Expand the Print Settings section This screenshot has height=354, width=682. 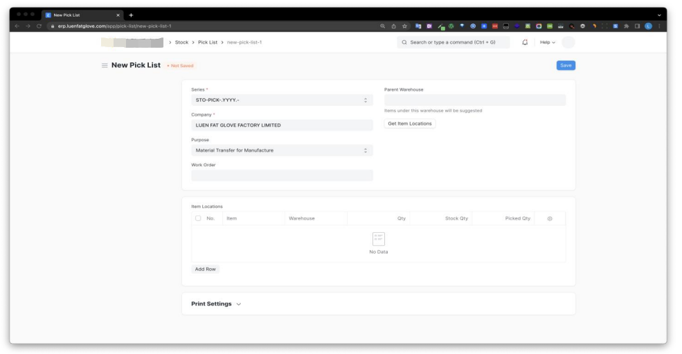pos(216,304)
